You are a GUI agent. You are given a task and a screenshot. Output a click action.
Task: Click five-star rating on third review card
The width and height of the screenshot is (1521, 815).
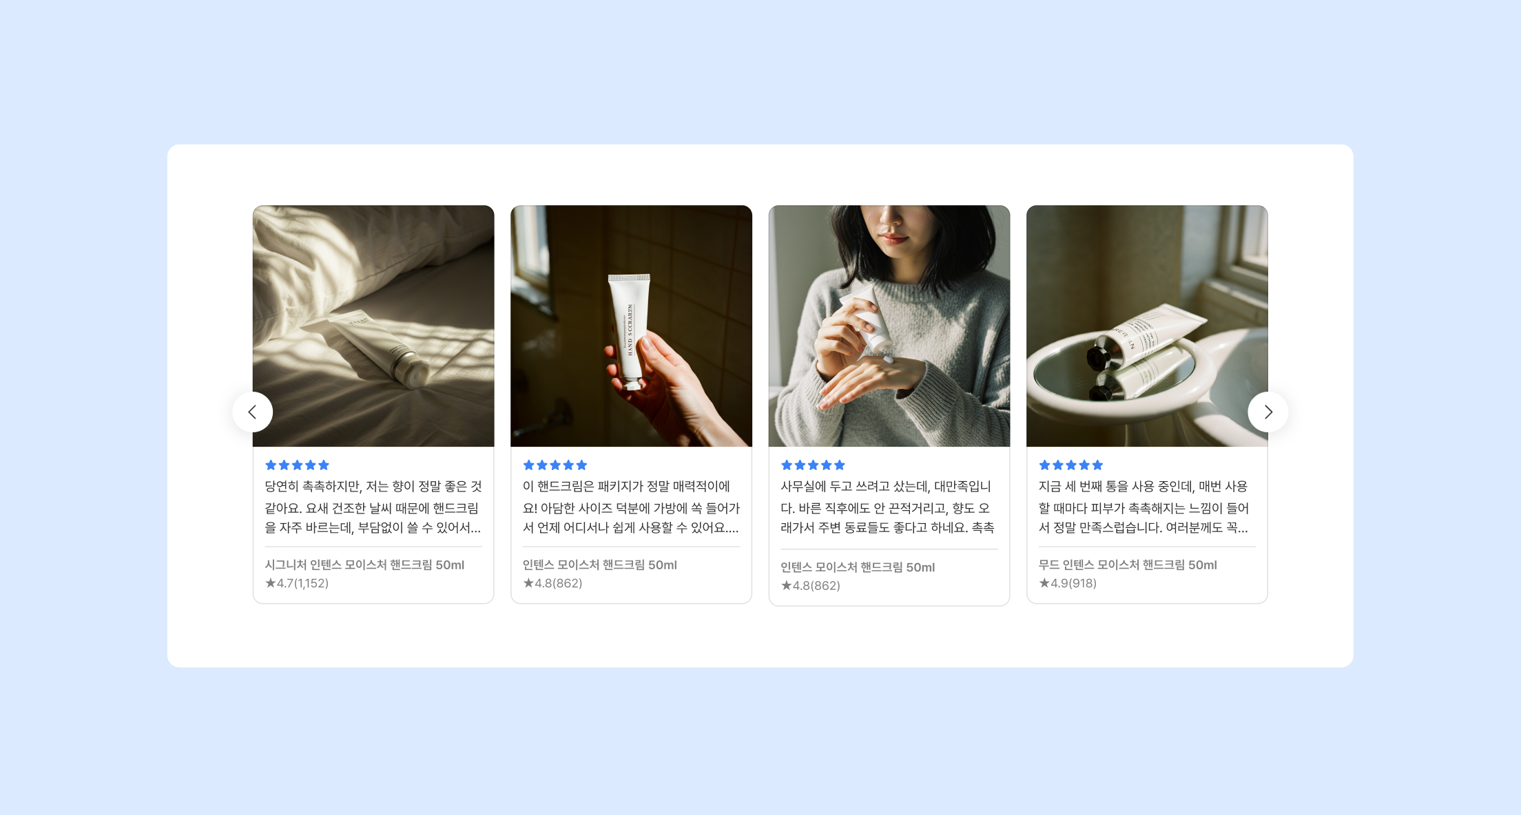point(813,465)
